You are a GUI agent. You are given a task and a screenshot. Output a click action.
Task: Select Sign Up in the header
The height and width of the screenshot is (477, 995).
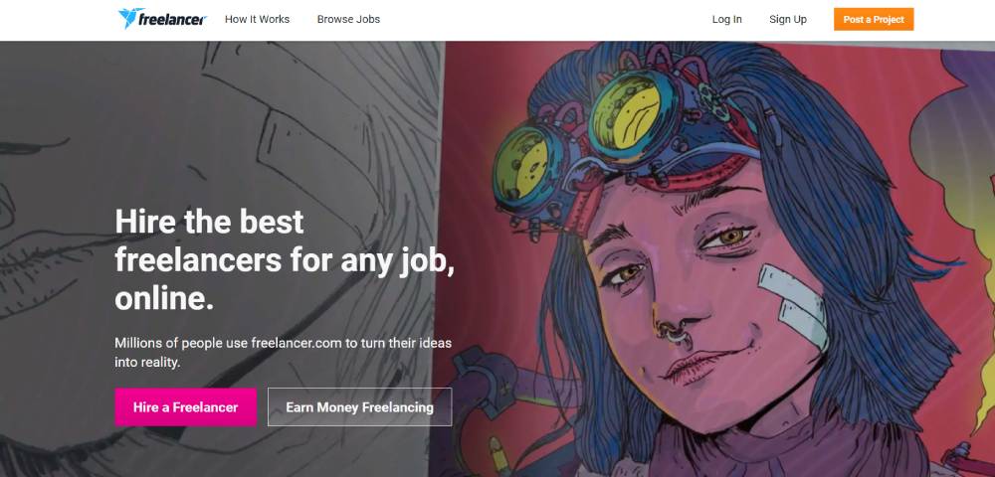(787, 19)
